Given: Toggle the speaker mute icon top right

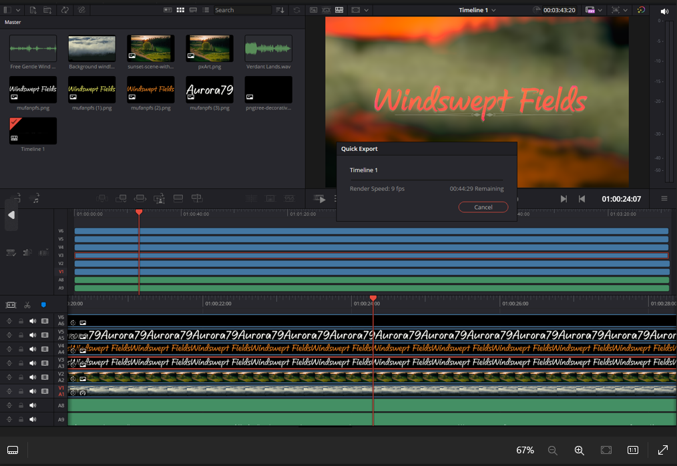Looking at the screenshot, I should 664,11.
